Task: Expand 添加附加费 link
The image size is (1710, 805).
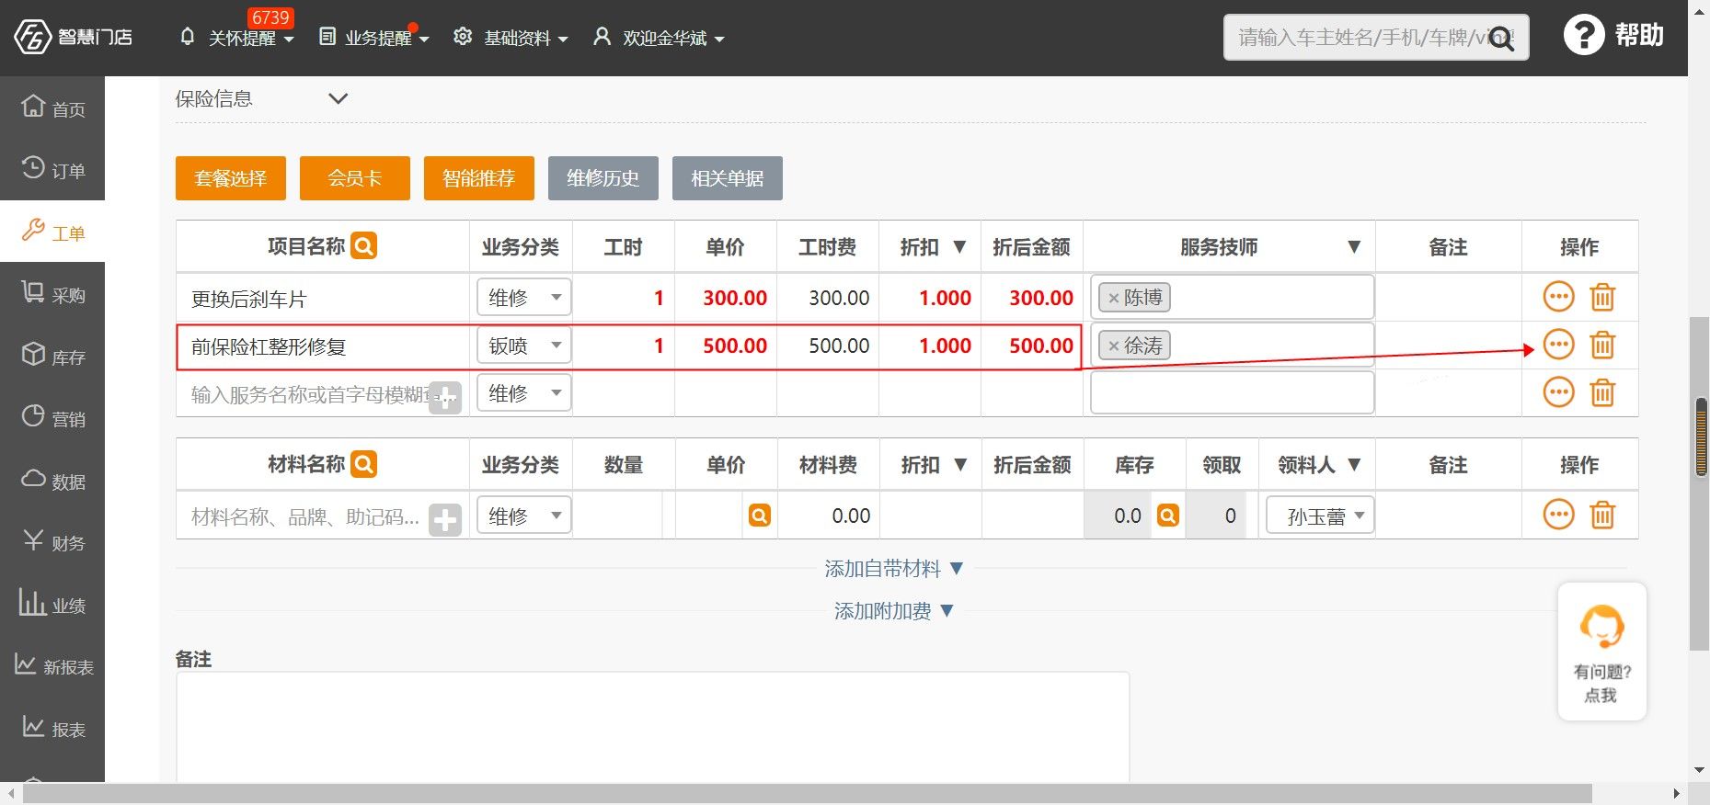Action: click(893, 611)
